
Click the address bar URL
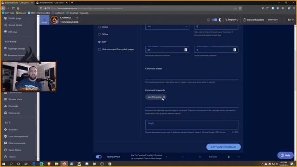pos(87,8)
